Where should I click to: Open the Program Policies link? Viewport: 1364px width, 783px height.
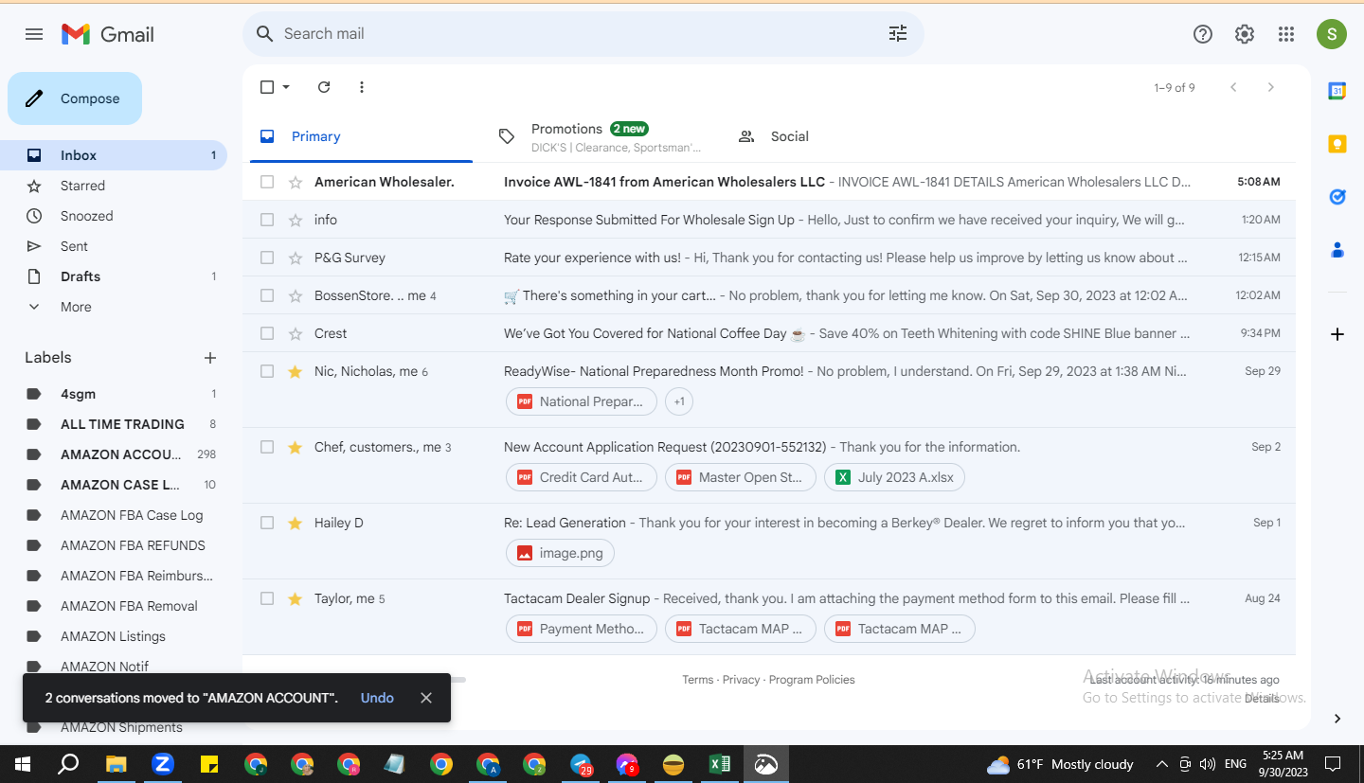click(812, 680)
